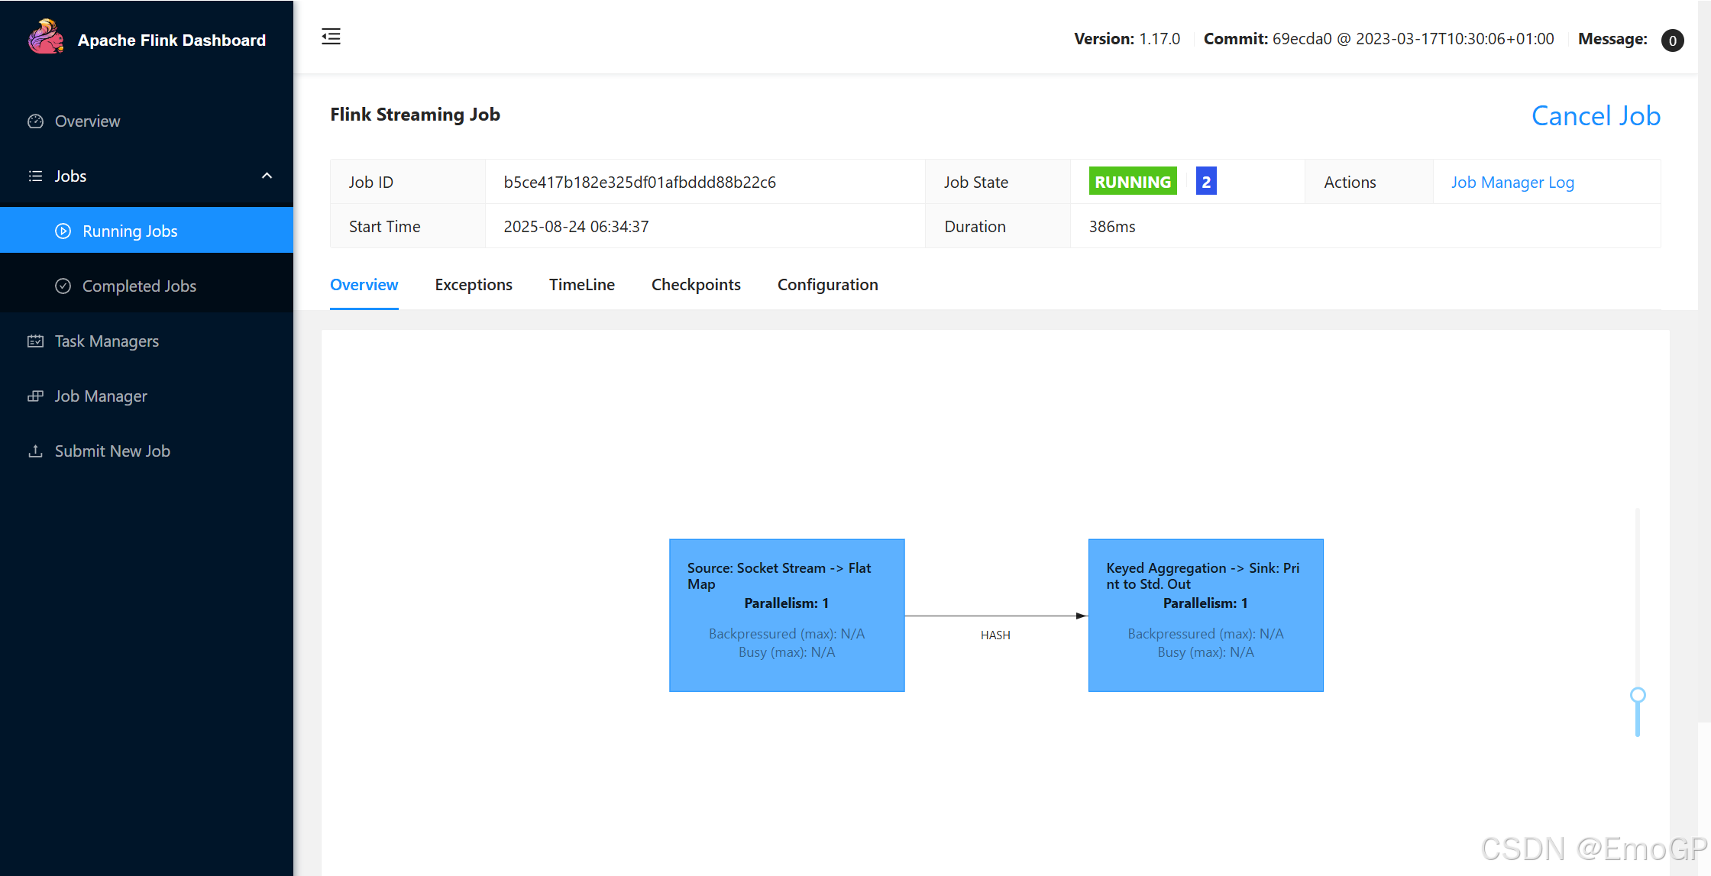Click the Cancel Job link
The height and width of the screenshot is (876, 1711).
click(1596, 116)
